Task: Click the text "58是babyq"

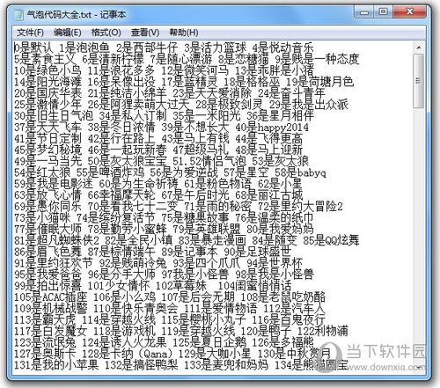Action: 300,172
